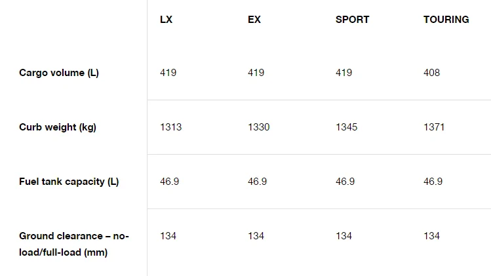Viewport: 491px width, 276px height.
Task: Click the Cargo volume (L) row label
Action: click(59, 73)
